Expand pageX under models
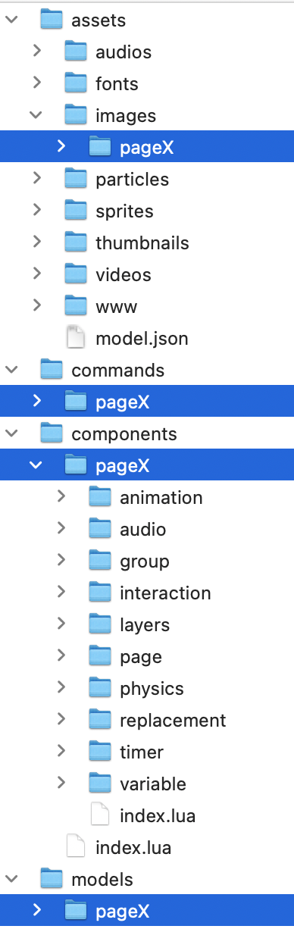Viewport: 294px width, 929px height. pos(36,911)
